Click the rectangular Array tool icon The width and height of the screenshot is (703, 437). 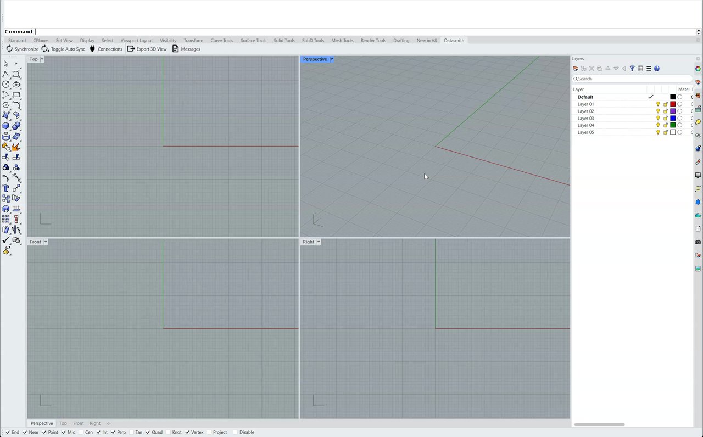point(6,219)
